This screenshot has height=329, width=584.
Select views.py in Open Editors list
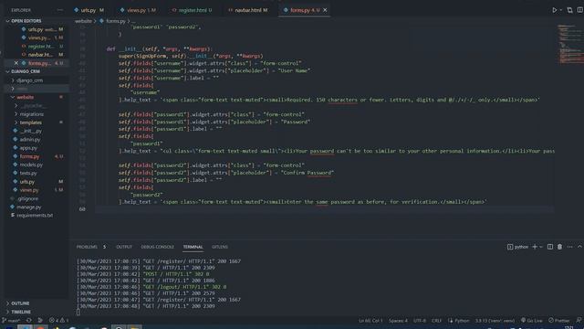pos(42,37)
